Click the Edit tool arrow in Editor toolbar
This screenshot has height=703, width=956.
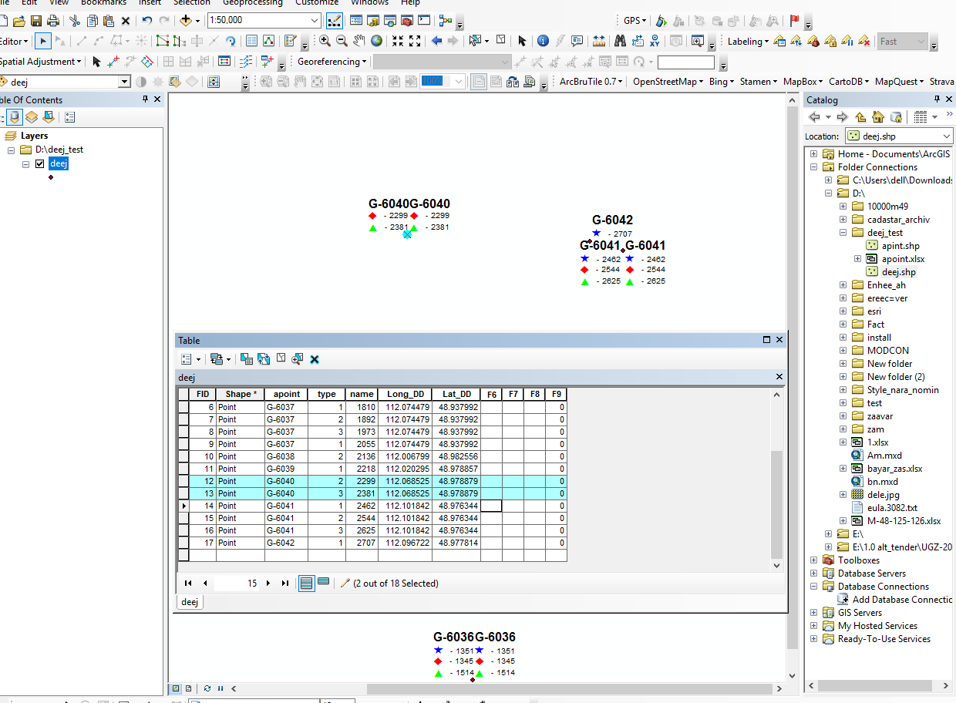click(x=44, y=41)
